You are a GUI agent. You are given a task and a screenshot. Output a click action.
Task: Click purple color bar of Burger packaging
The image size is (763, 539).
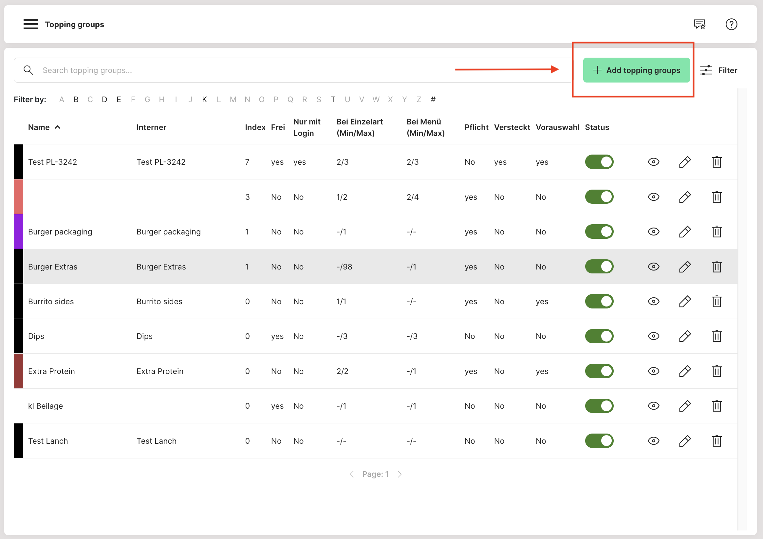(x=18, y=232)
